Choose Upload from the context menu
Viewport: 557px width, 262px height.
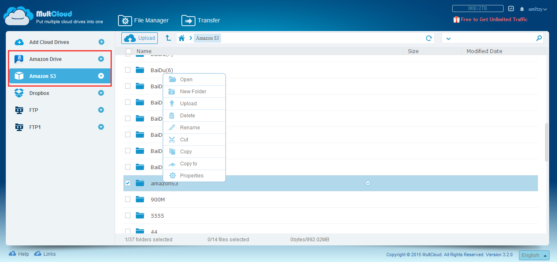click(x=194, y=104)
